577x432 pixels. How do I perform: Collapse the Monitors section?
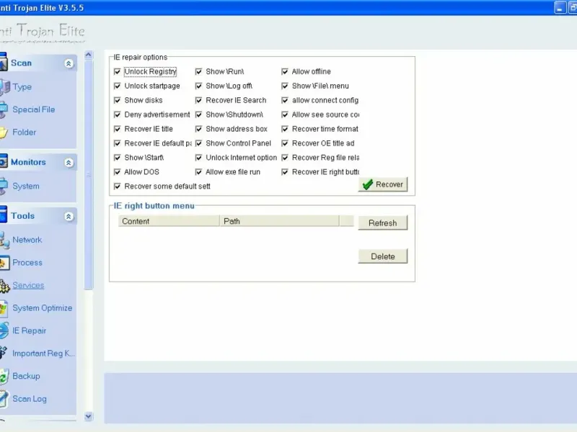69,163
